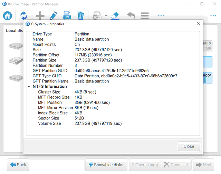Click the blue Refresh arrows icon

[x=24, y=16]
